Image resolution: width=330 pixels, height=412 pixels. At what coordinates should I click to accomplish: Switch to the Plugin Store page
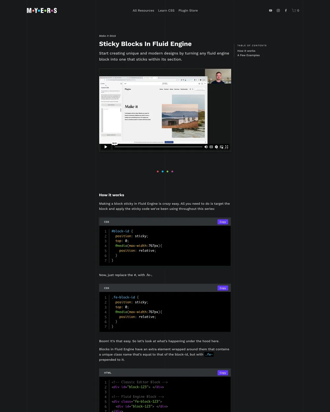(x=188, y=10)
